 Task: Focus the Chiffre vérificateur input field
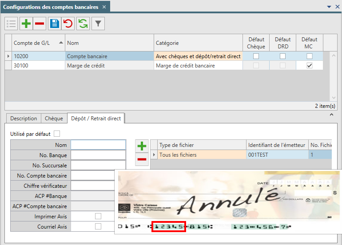click(x=93, y=186)
